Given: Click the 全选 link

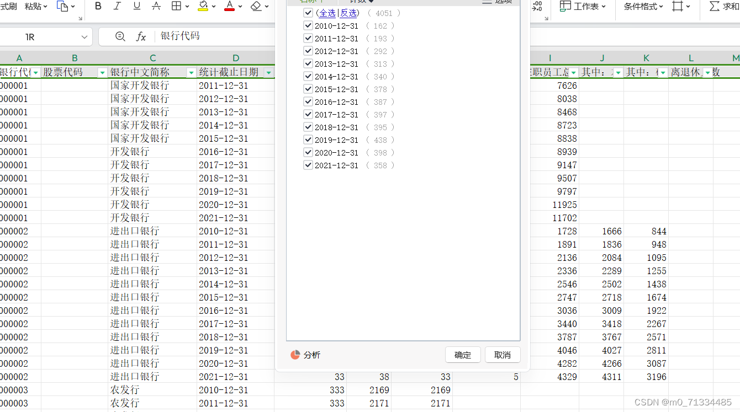Looking at the screenshot, I should [327, 13].
